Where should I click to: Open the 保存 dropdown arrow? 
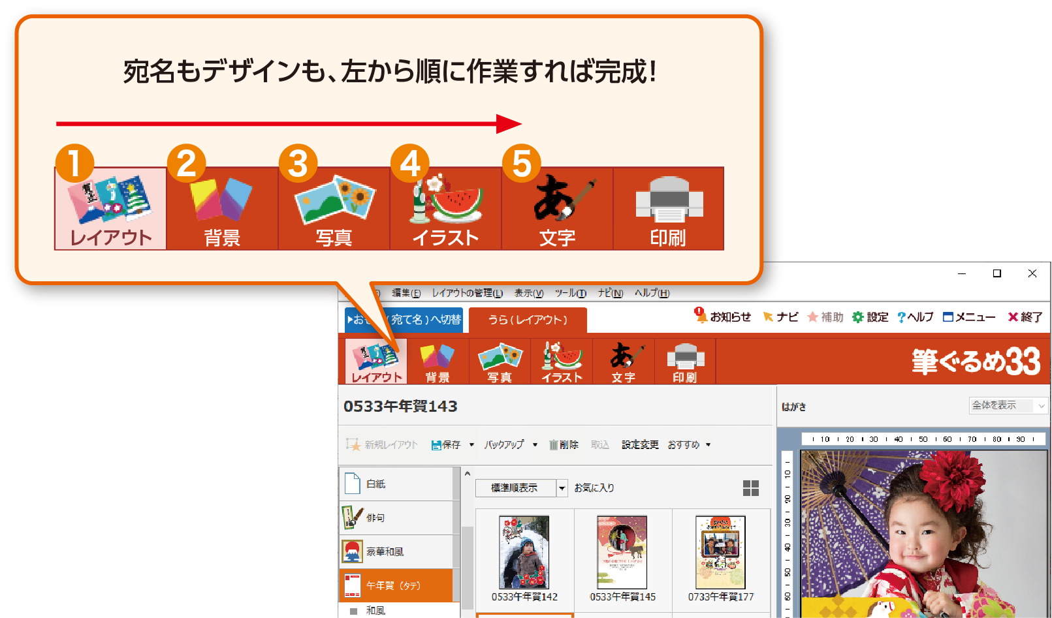pos(471,444)
